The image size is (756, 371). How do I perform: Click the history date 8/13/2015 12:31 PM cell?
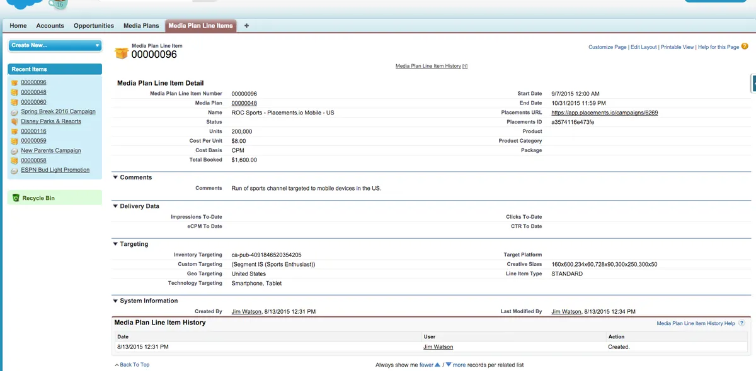143,347
